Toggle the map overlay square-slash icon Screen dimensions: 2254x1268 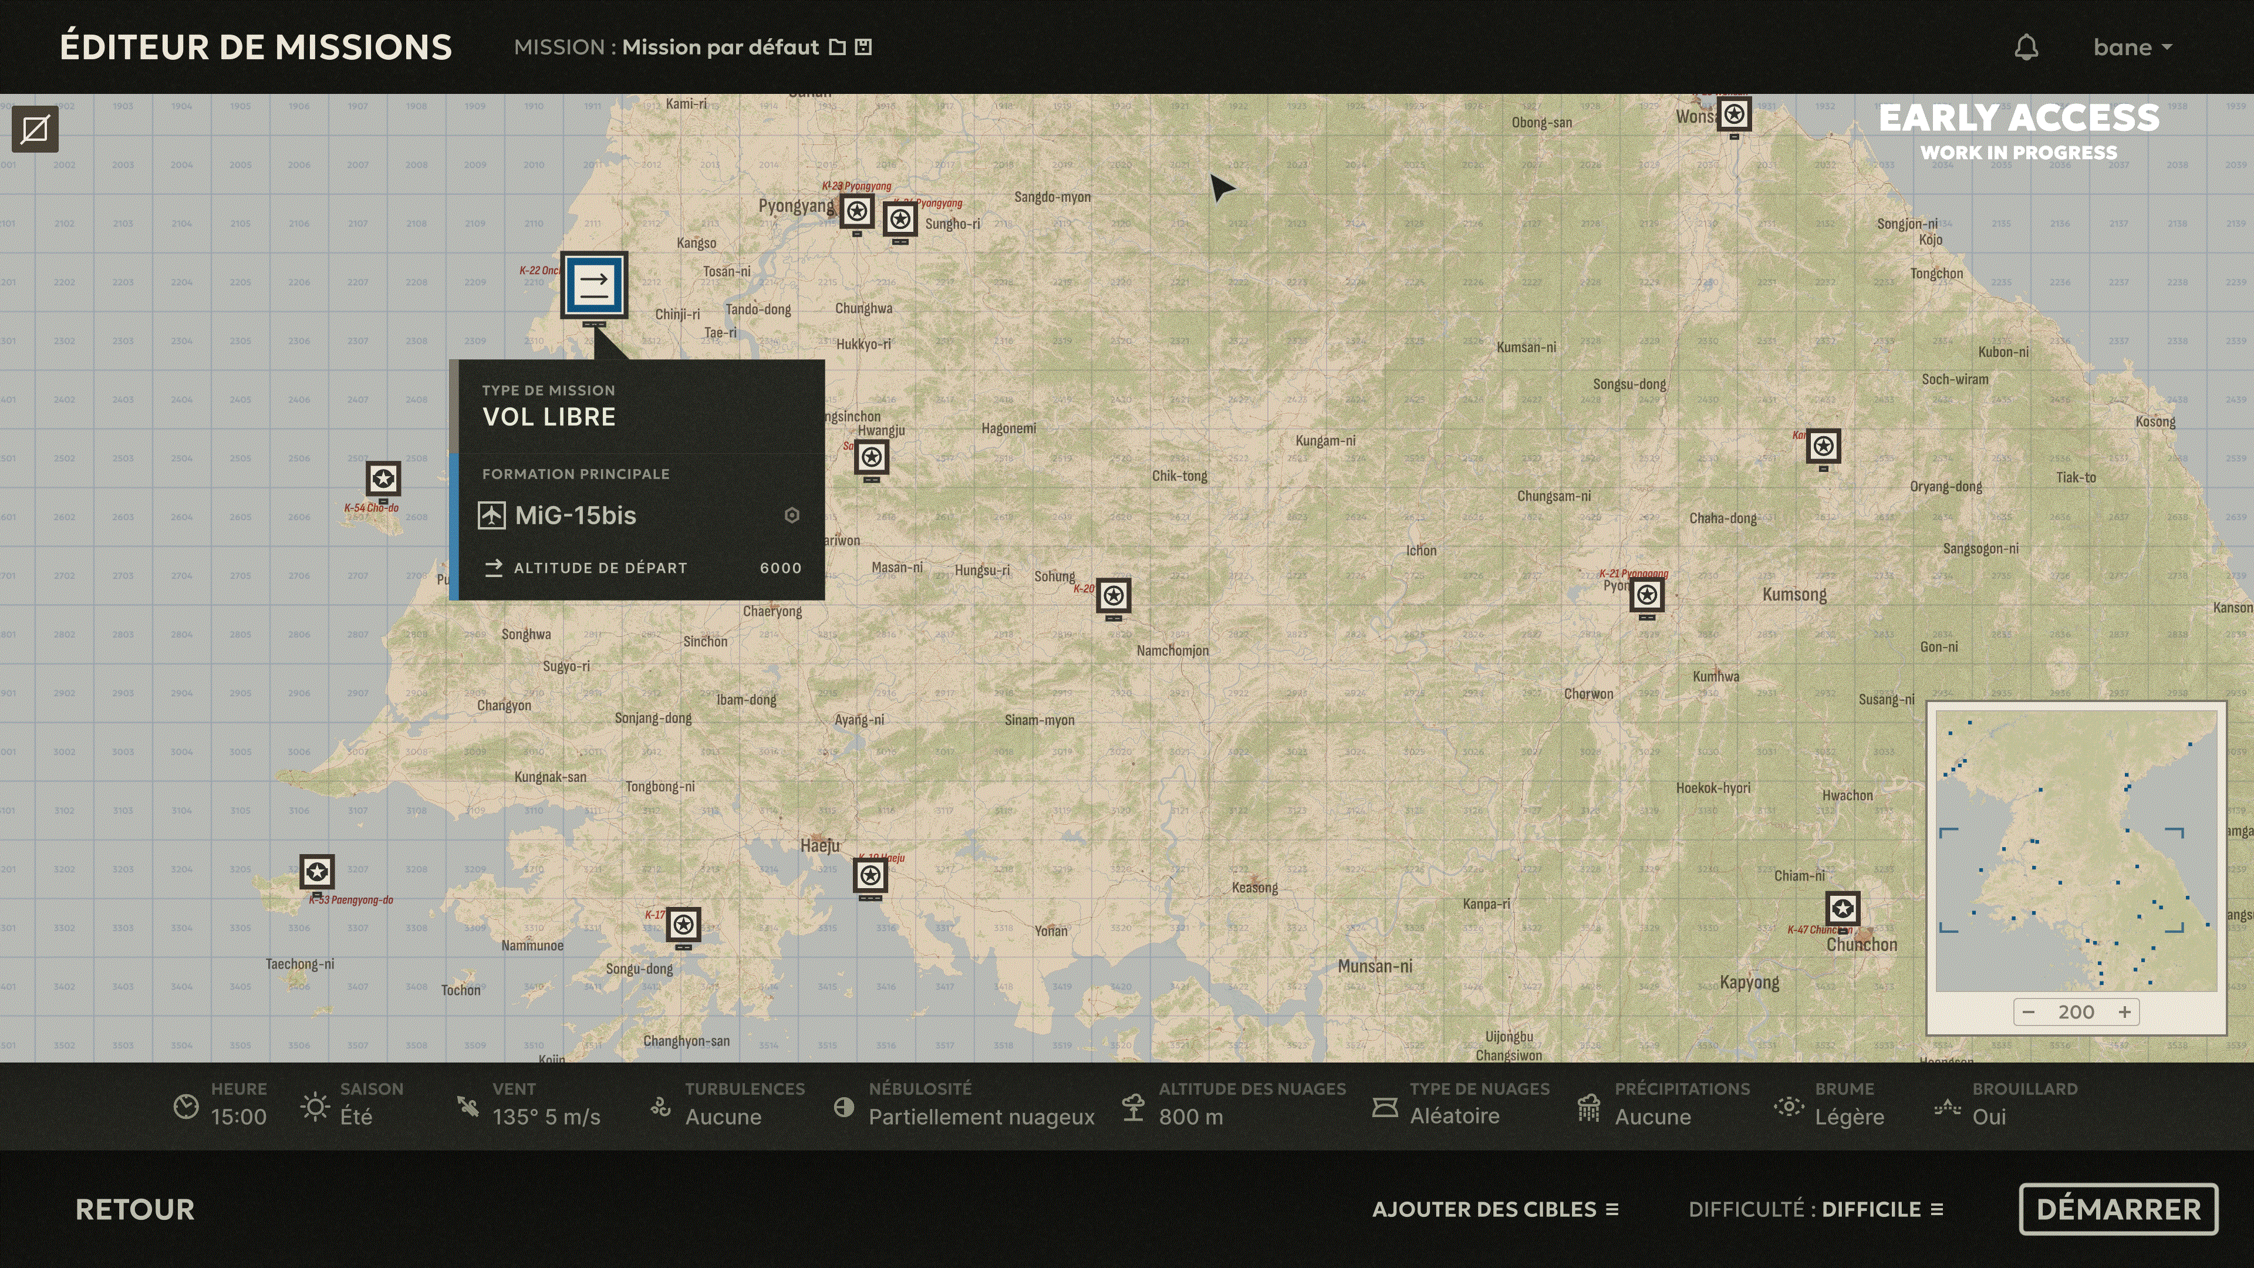35,130
